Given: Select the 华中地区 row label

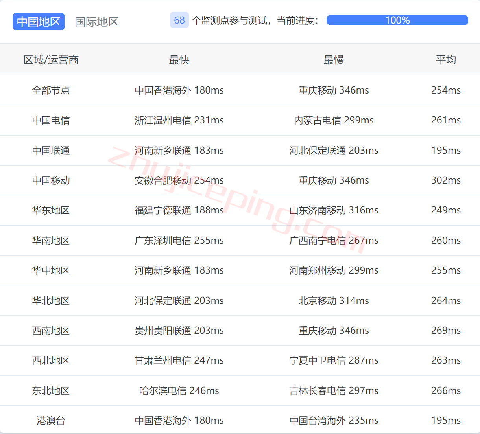Looking at the screenshot, I should 51,270.
